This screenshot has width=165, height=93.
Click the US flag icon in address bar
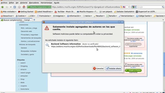[x=124, y=7]
